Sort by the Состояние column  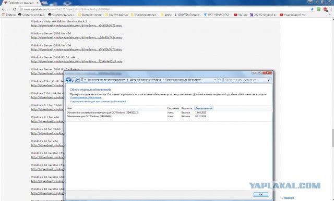pyautogui.click(x=173, y=108)
